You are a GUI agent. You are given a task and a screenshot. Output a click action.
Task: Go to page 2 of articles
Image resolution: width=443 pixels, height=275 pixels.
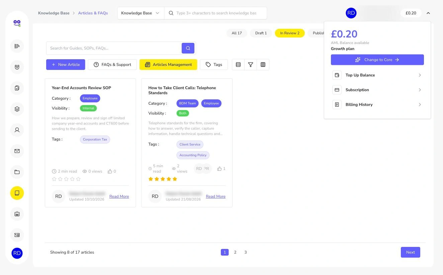click(x=235, y=252)
